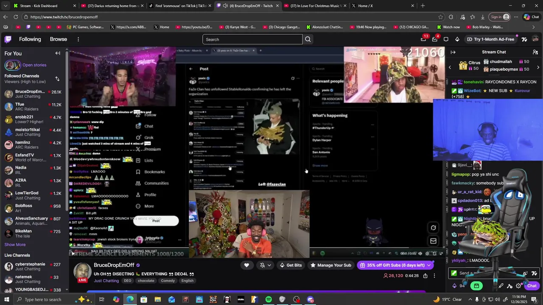The image size is (543, 305).
Task: Click the Edge Copilot Chat button
Action: coord(531,17)
